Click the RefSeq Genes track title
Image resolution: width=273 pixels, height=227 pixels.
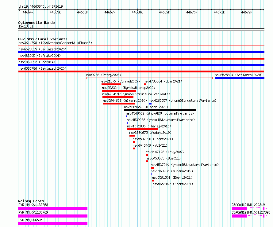[31, 201]
